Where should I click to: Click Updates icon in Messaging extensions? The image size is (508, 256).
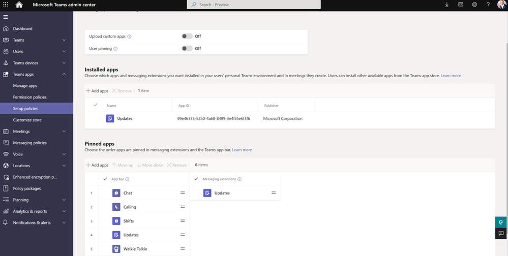point(207,193)
